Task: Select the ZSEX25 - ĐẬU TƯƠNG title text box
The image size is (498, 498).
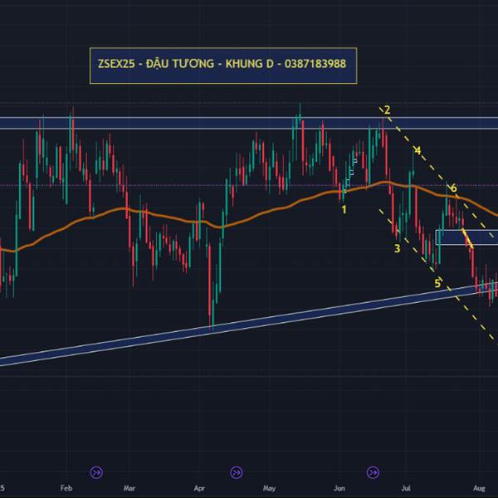Action: tap(223, 66)
